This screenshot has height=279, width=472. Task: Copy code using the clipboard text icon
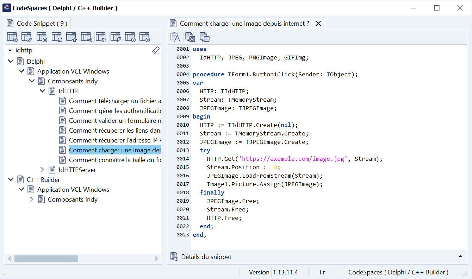click(x=175, y=37)
